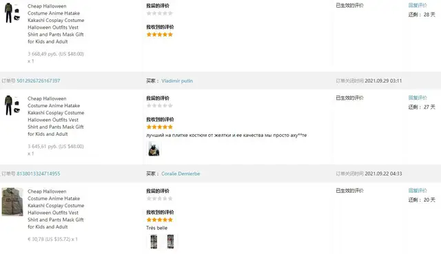Open costume thumbnail in the topmost order

tap(12, 12)
